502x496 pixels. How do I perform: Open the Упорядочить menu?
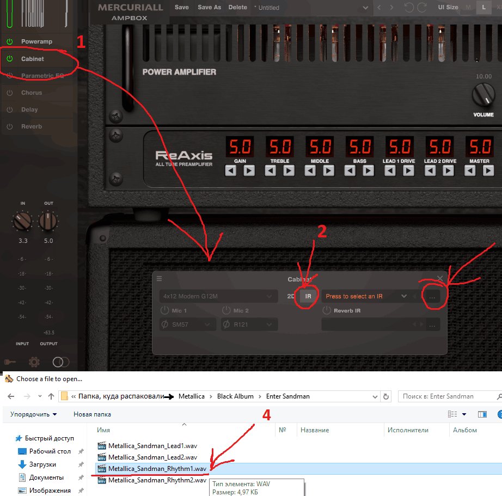pyautogui.click(x=33, y=414)
